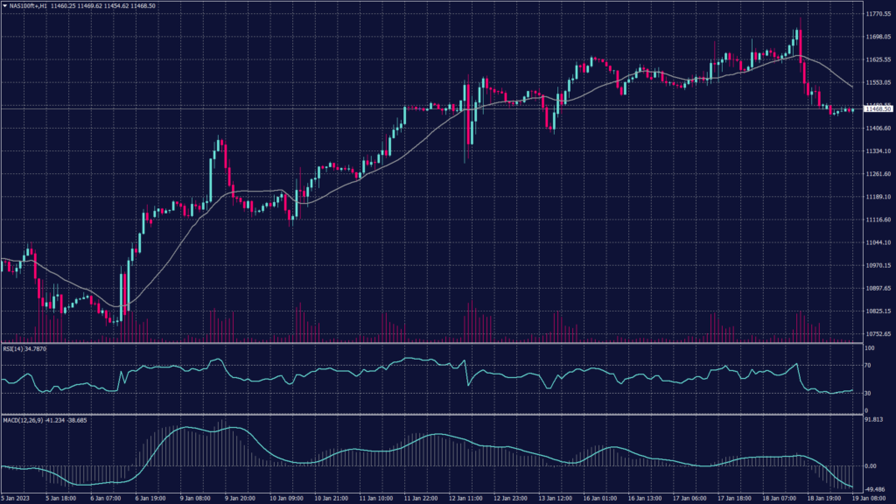
Task: Click the MACD 91.813 scale label
Action: (875, 420)
